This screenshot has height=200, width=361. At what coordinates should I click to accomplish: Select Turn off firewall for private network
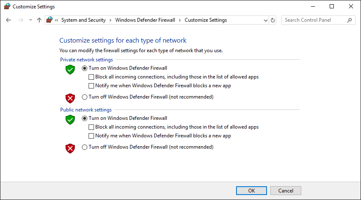pyautogui.click(x=84, y=97)
